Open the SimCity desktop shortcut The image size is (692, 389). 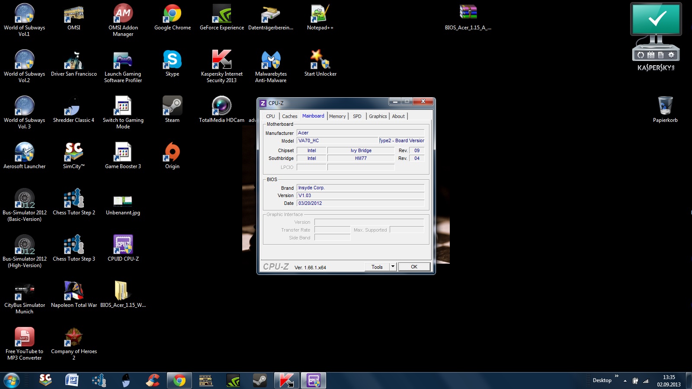(x=74, y=156)
